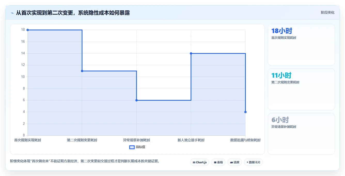
Task: Click the 异常场景补测耗时 axis label
Action: click(x=137, y=140)
